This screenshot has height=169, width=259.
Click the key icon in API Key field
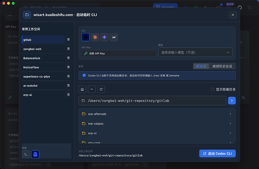coord(86,54)
